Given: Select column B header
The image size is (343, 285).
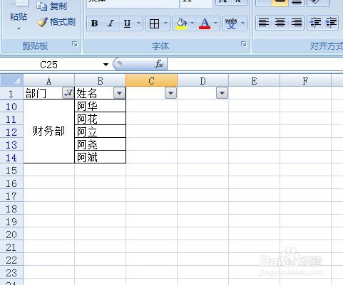Looking at the screenshot, I should point(101,80).
